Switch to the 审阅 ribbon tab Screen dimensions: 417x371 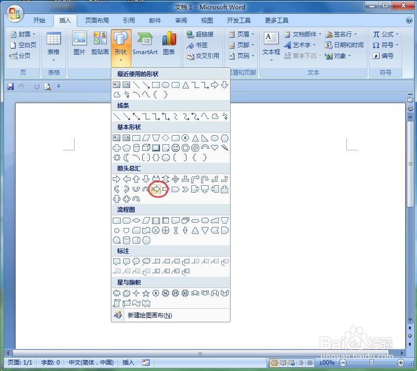coord(181,20)
